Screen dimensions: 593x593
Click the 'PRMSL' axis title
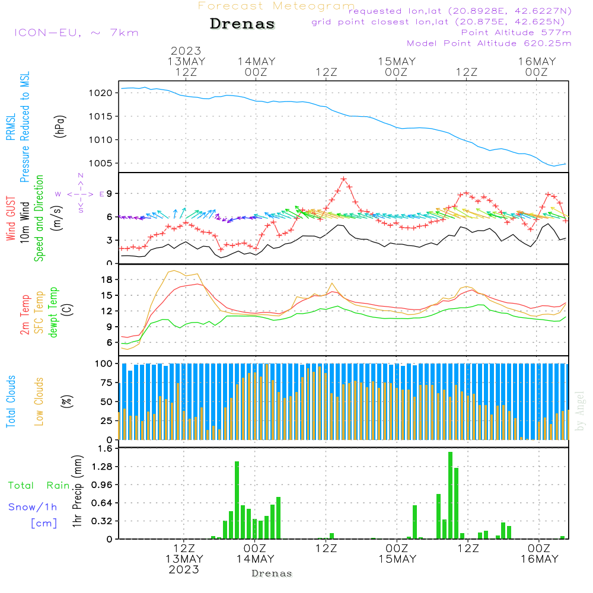click(11, 126)
